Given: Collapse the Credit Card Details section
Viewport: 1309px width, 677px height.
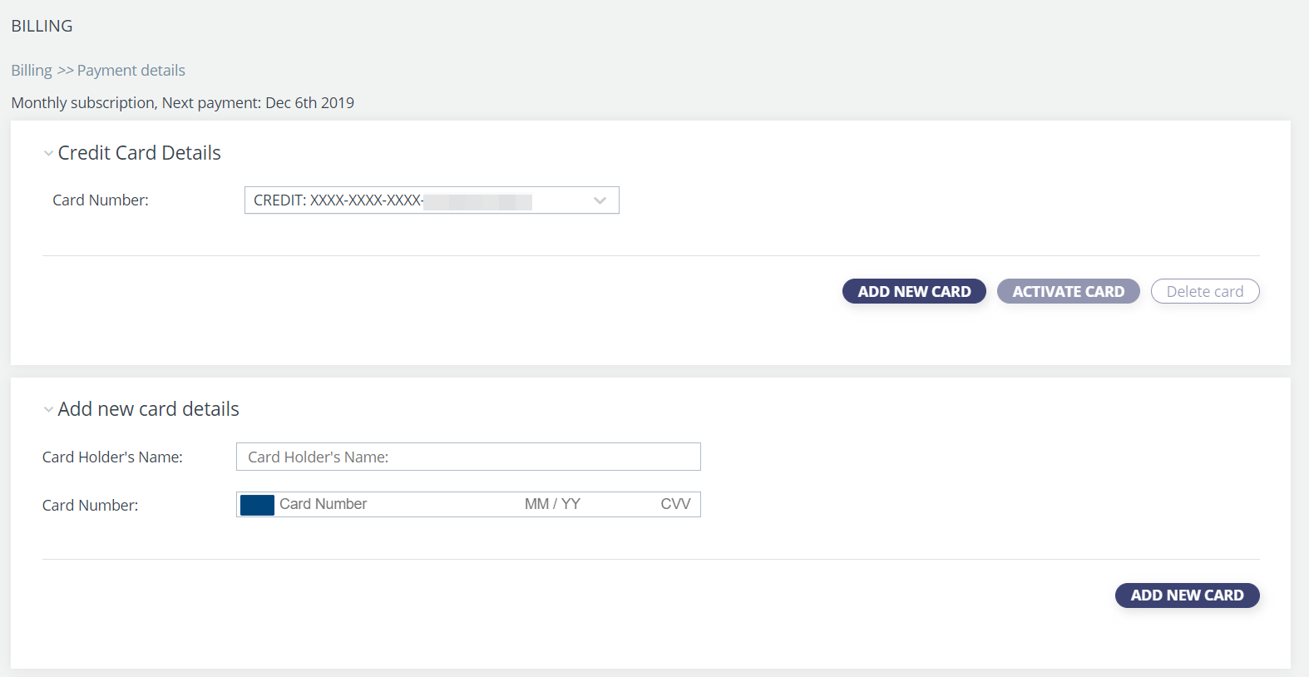Looking at the screenshot, I should click(48, 154).
